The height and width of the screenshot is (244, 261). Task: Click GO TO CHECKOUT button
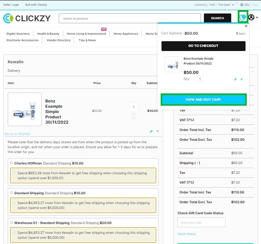pos(203,46)
